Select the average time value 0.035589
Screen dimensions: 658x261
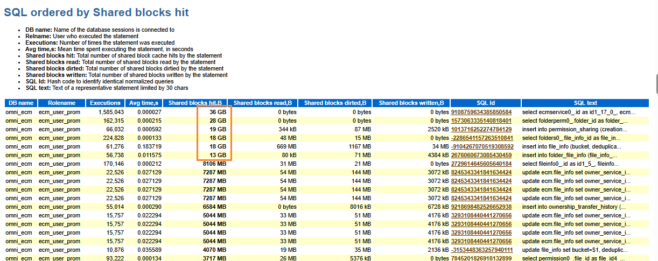(x=150, y=250)
